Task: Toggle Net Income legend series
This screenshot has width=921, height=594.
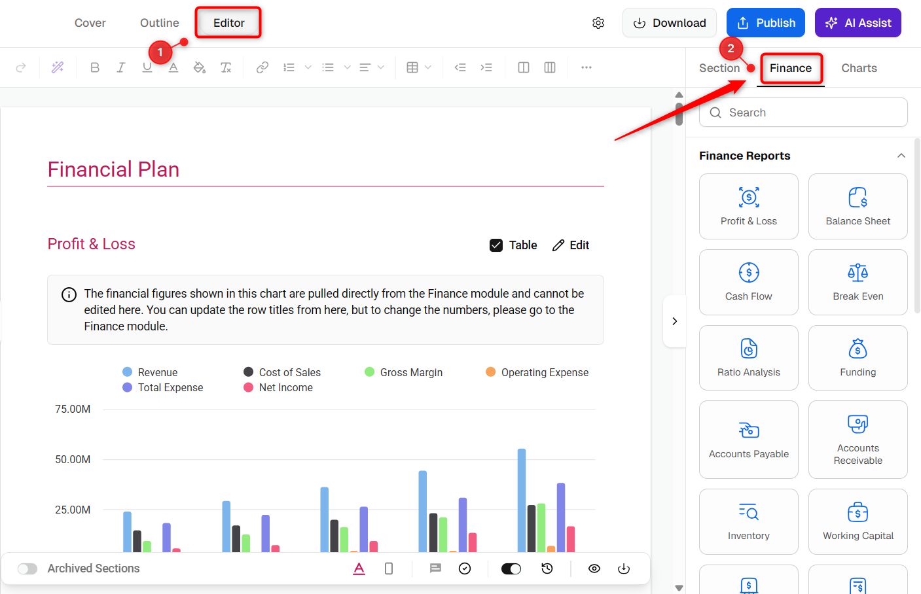Action: [x=278, y=387]
